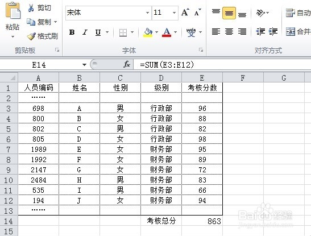
Task: Expand the font size dropdown arrow
Action: pos(174,13)
